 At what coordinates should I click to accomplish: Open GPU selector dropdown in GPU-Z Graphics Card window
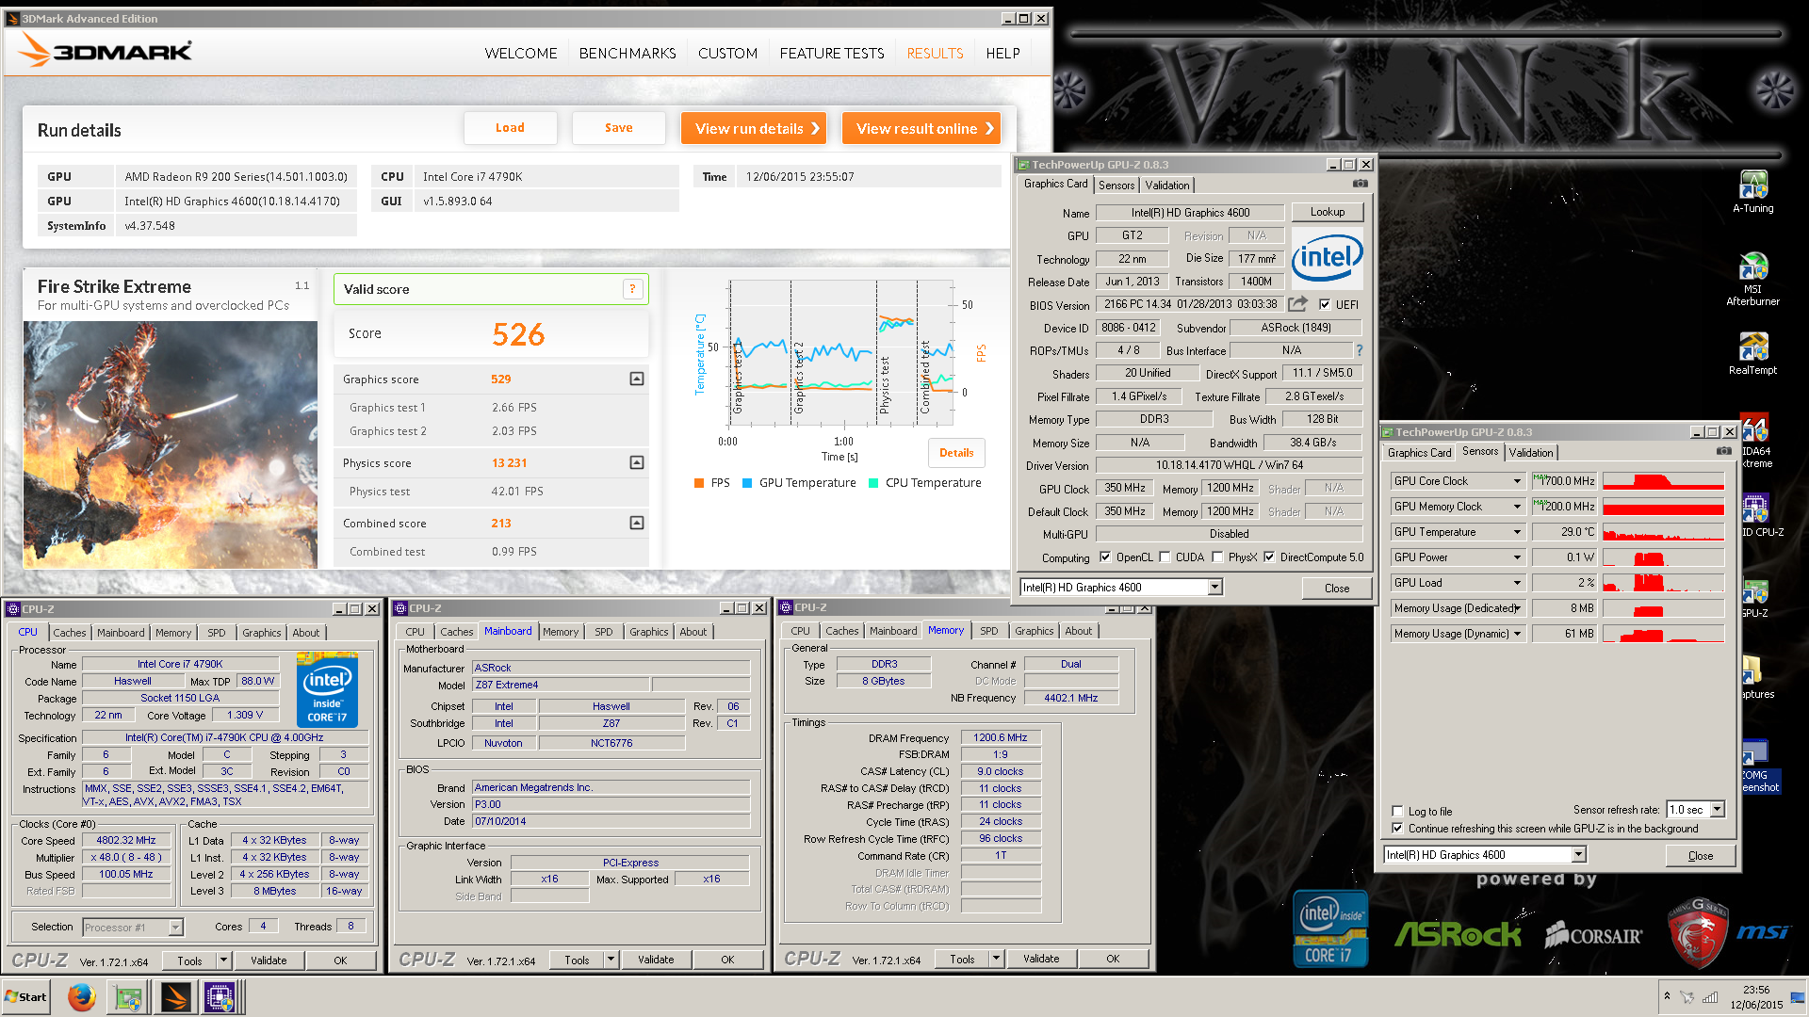1214,588
